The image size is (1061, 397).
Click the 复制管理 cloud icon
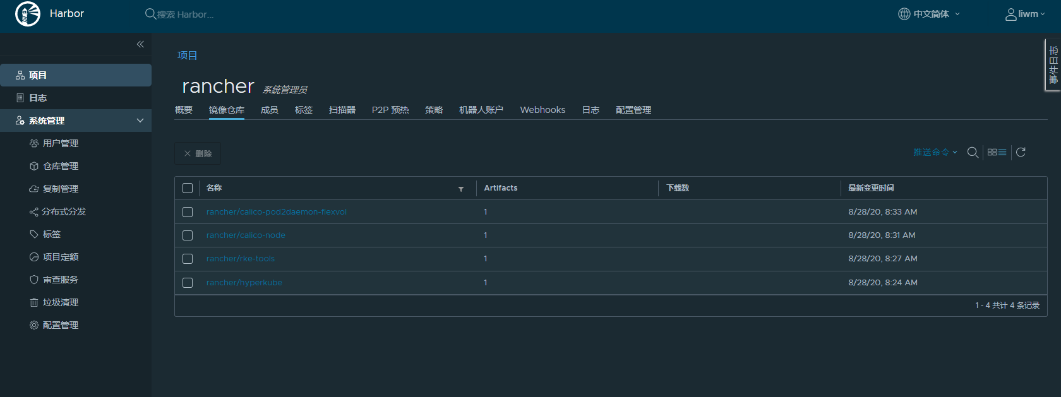[x=34, y=189]
